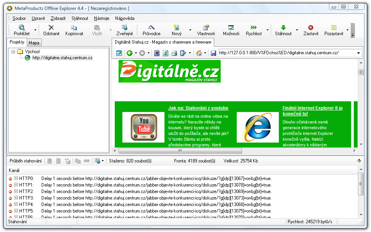Screen dimensions: 371x232
Task: Open the Možnosti options dialog
Action: point(231,30)
